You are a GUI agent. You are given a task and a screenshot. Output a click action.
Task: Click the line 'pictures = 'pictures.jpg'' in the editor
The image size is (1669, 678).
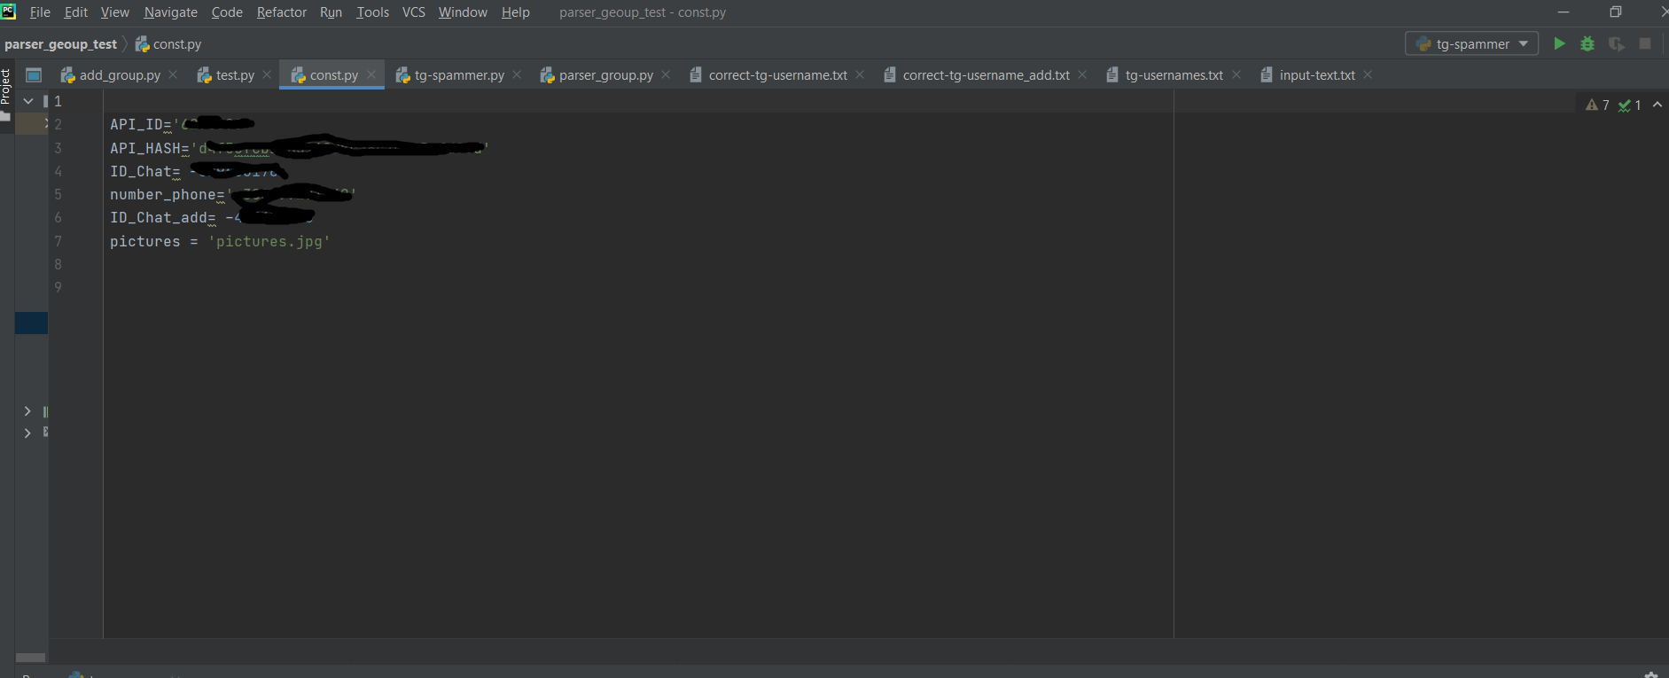[220, 241]
